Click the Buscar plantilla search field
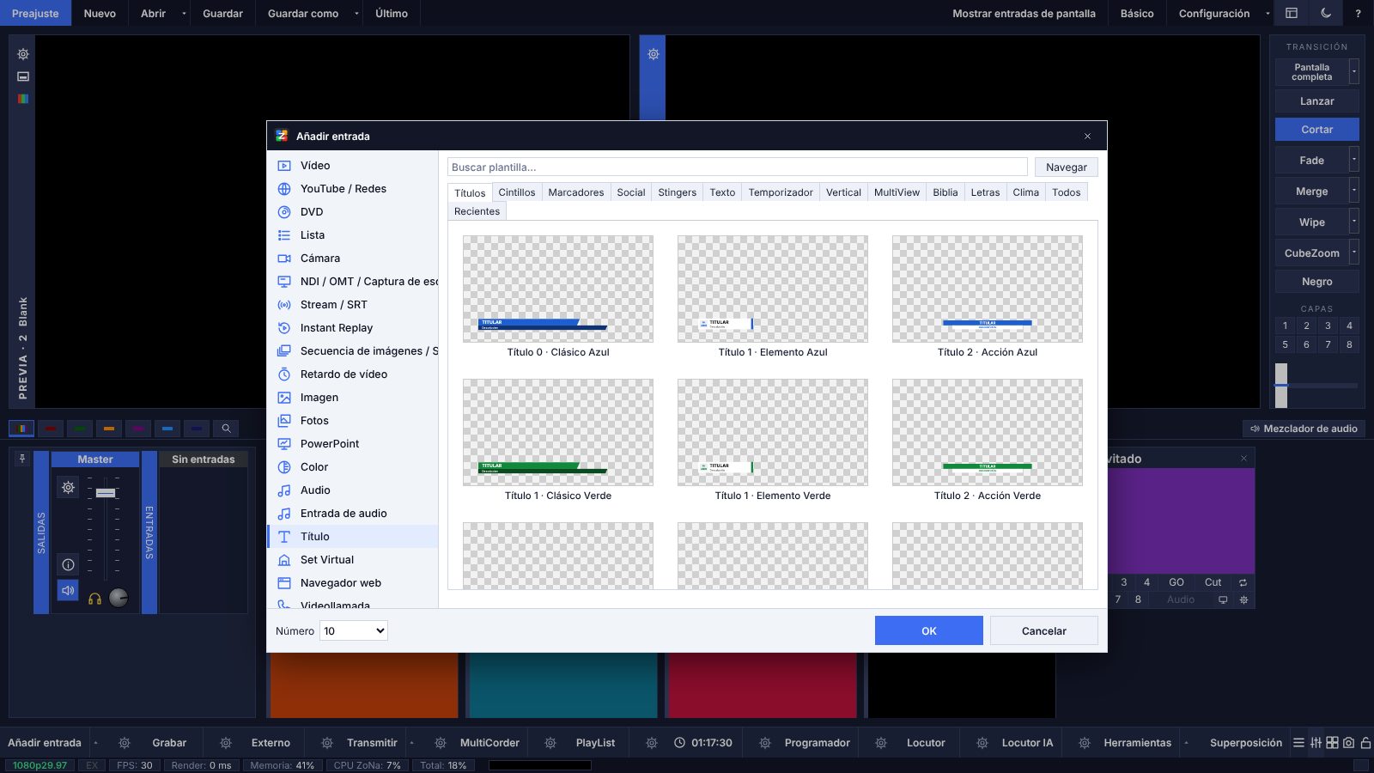The image size is (1374, 773). [737, 167]
